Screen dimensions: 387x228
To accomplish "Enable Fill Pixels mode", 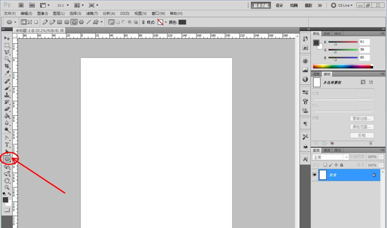I will (36, 22).
